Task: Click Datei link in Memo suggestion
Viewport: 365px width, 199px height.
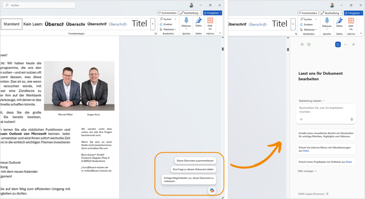Action: [x=306, y=151]
